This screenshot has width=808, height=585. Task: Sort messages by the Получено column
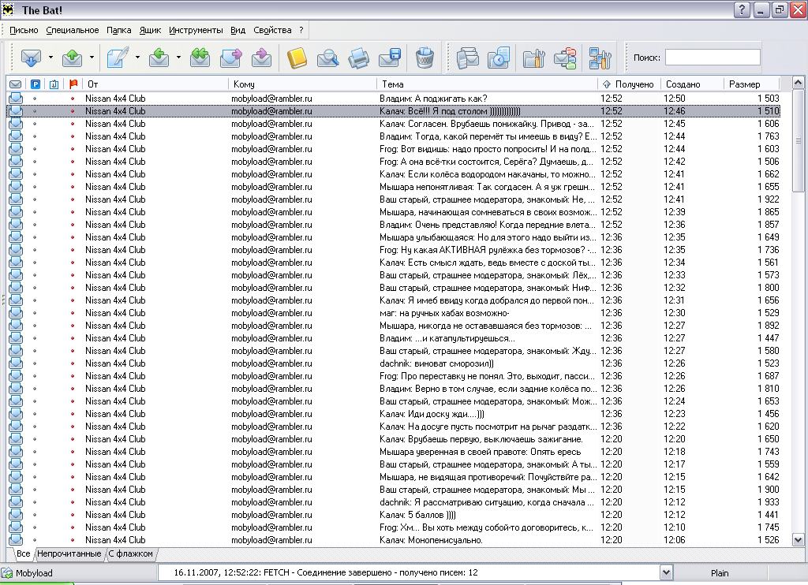point(629,84)
